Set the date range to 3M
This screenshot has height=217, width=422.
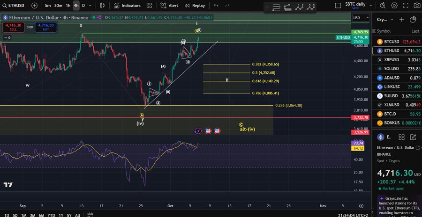[32, 215]
